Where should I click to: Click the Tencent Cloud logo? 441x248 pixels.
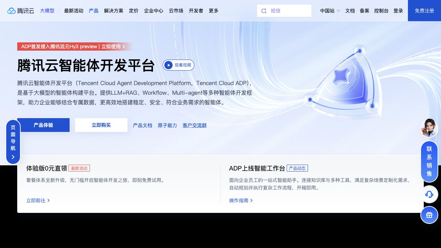(x=21, y=11)
